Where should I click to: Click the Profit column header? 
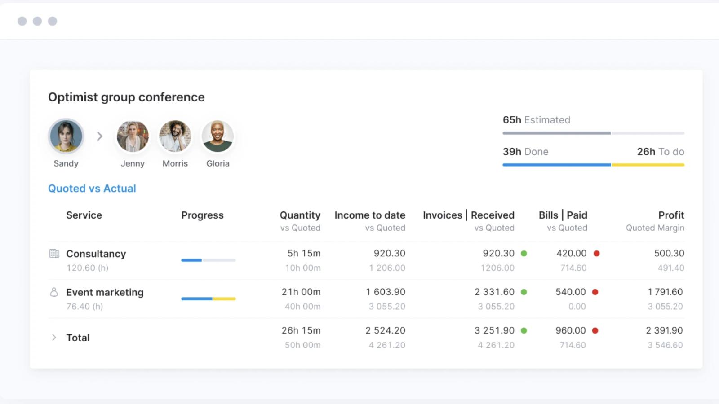pyautogui.click(x=671, y=215)
